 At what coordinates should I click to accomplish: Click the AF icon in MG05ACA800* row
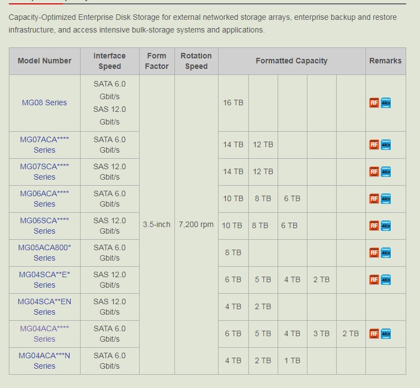374,253
